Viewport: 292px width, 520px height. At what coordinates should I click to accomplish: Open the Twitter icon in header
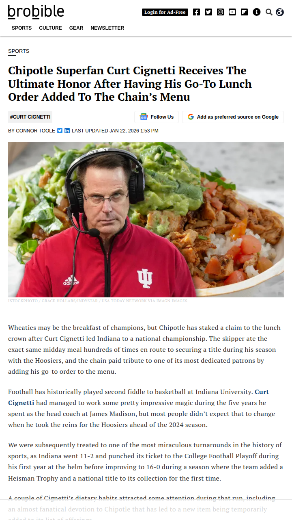click(x=208, y=12)
